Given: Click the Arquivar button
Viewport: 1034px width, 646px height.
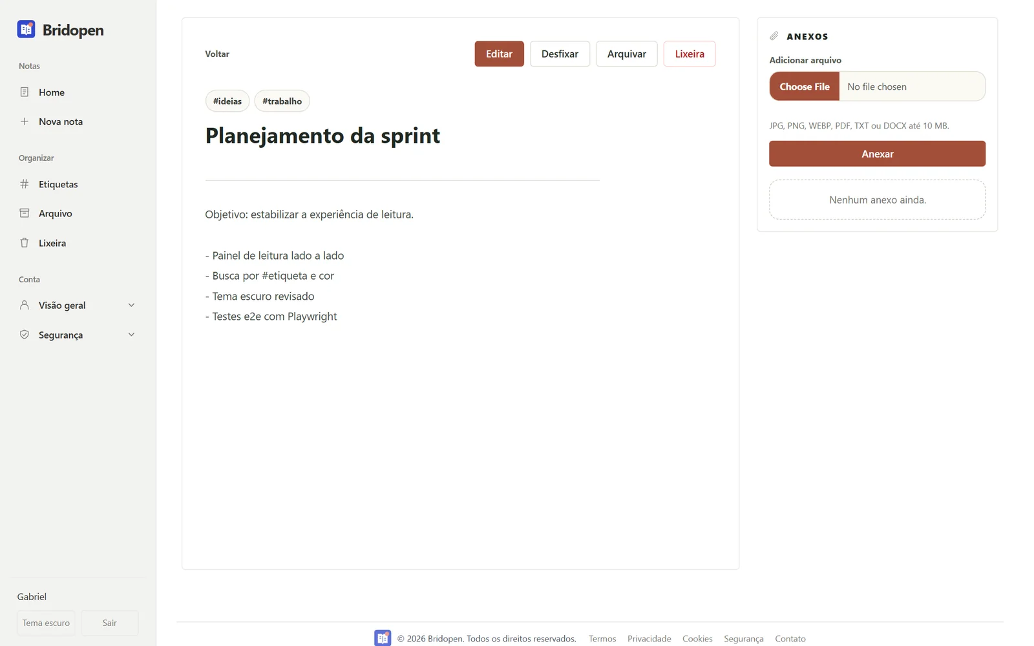Looking at the screenshot, I should 626,54.
